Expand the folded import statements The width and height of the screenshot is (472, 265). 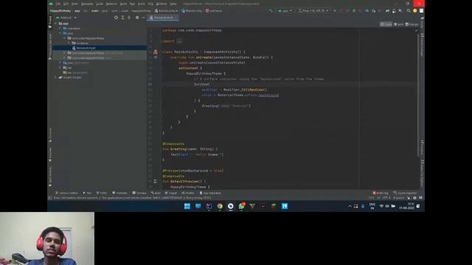point(179,41)
